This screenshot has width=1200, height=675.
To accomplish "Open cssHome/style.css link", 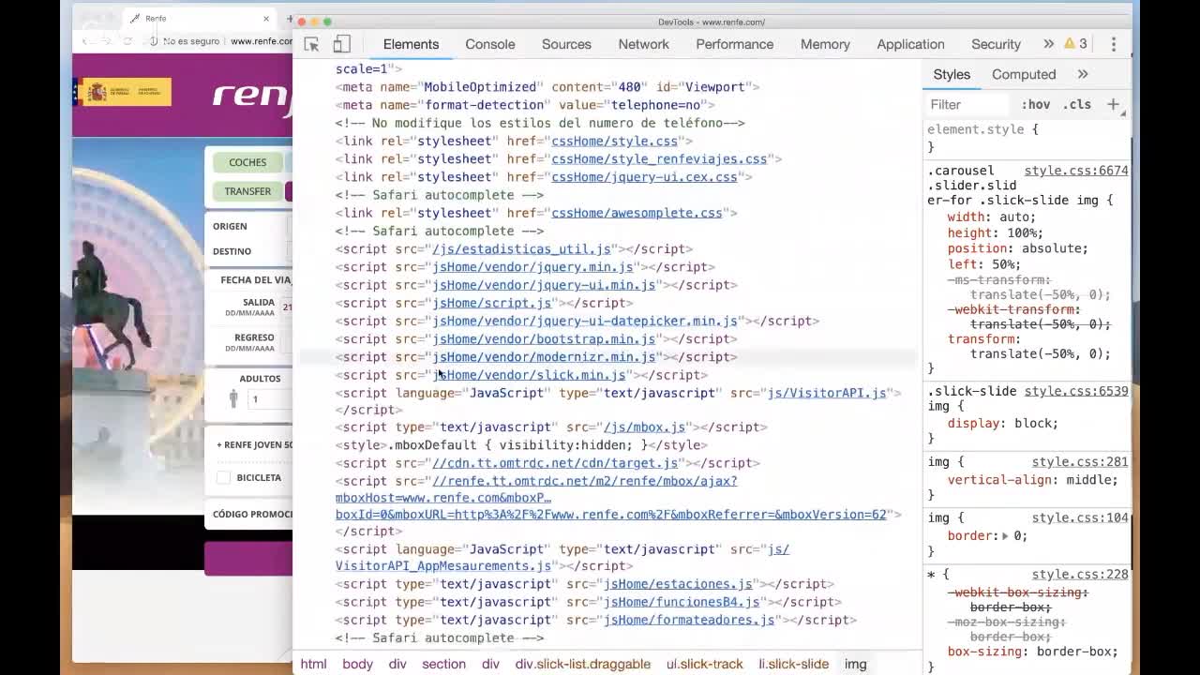I will (614, 141).
